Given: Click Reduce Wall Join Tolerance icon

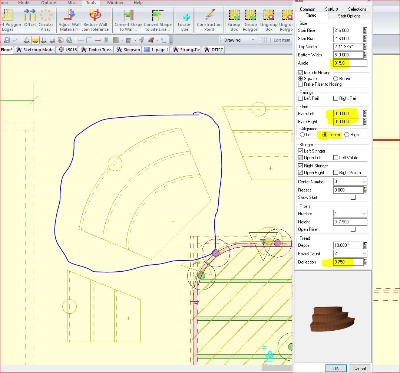Looking at the screenshot, I should 95,16.
